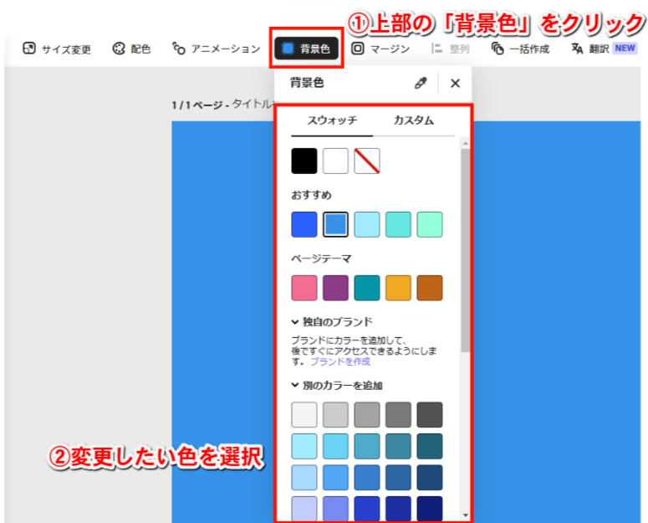Click the ブランドを作成 link
This screenshot has height=523, width=648.
click(340, 361)
